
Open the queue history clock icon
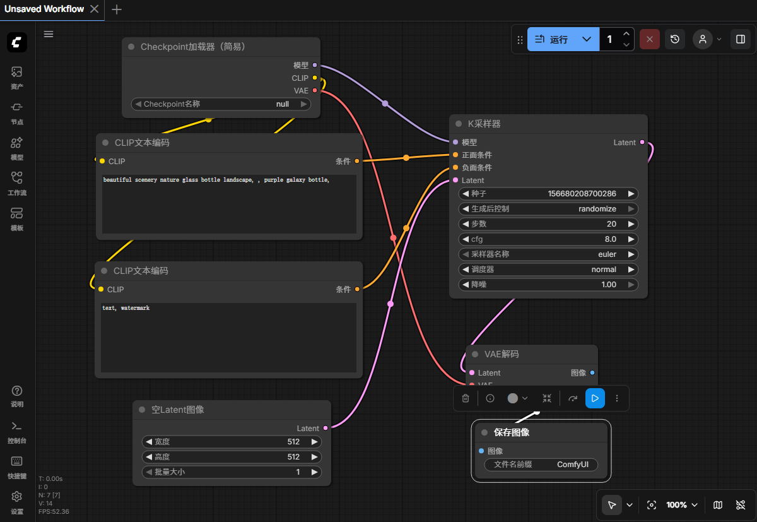[x=675, y=39]
